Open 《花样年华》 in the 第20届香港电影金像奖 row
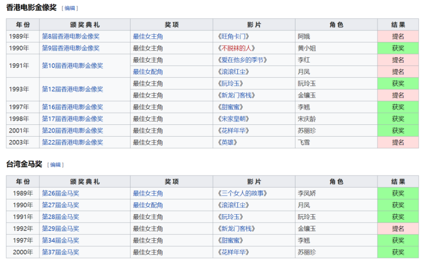Screen dimensions: 422x261 point(233,131)
